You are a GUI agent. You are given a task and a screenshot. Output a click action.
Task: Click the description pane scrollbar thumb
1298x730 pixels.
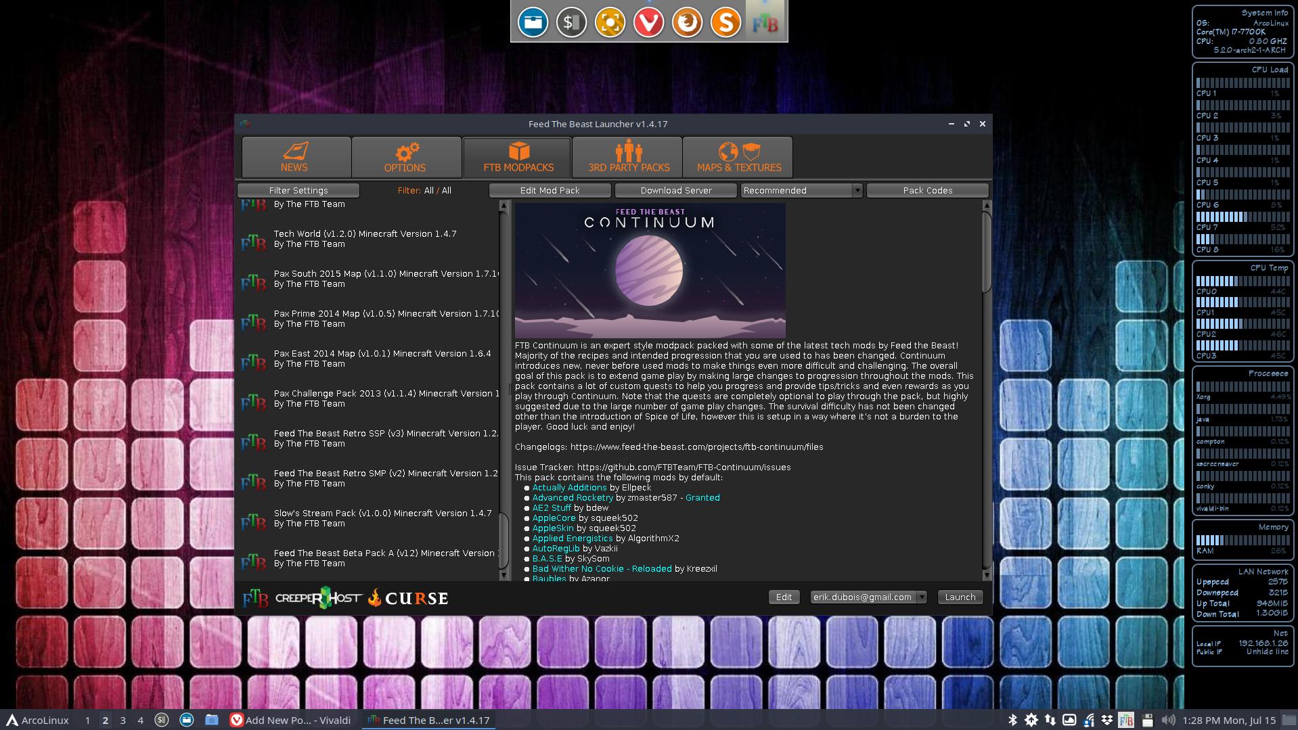(x=986, y=251)
